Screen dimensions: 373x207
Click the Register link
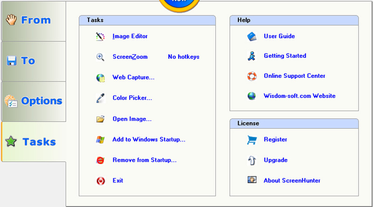pyautogui.click(x=276, y=139)
